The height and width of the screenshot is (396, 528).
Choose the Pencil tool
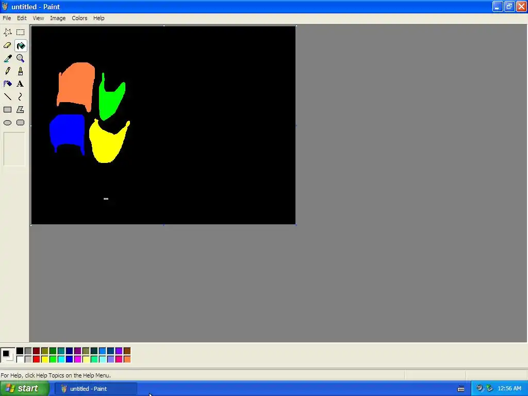click(7, 71)
